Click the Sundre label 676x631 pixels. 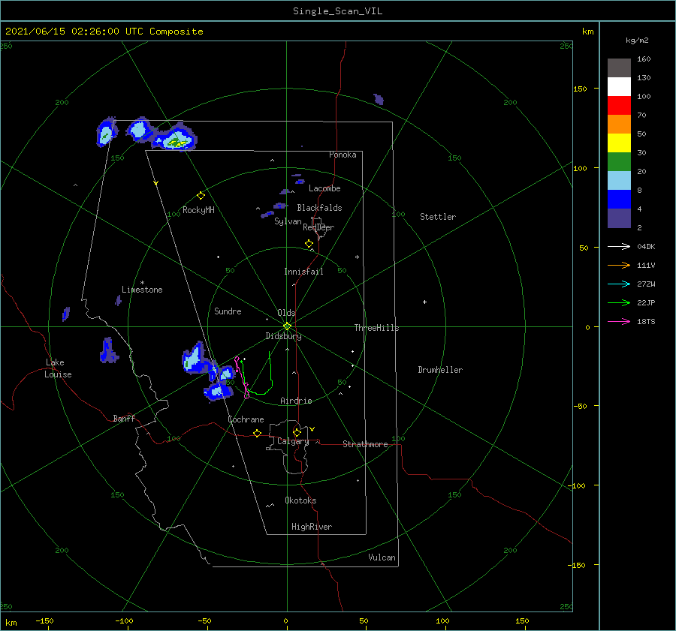[x=228, y=311]
